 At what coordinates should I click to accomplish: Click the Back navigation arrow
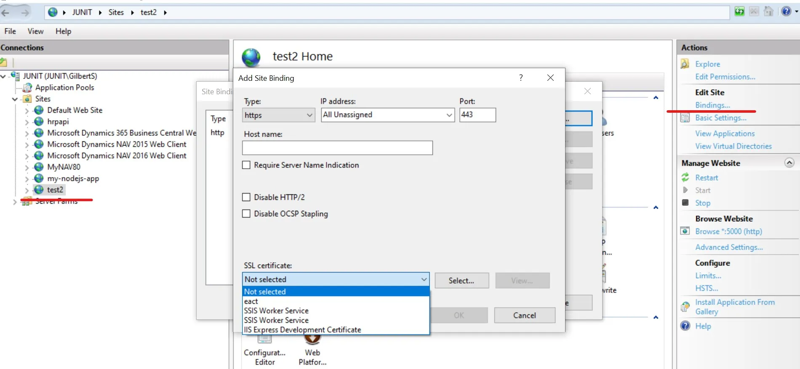pos(6,13)
